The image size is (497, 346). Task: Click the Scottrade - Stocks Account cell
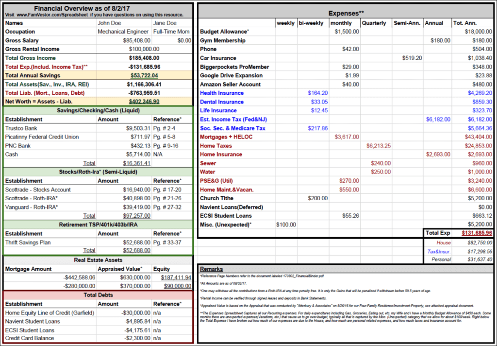pyautogui.click(x=38, y=190)
